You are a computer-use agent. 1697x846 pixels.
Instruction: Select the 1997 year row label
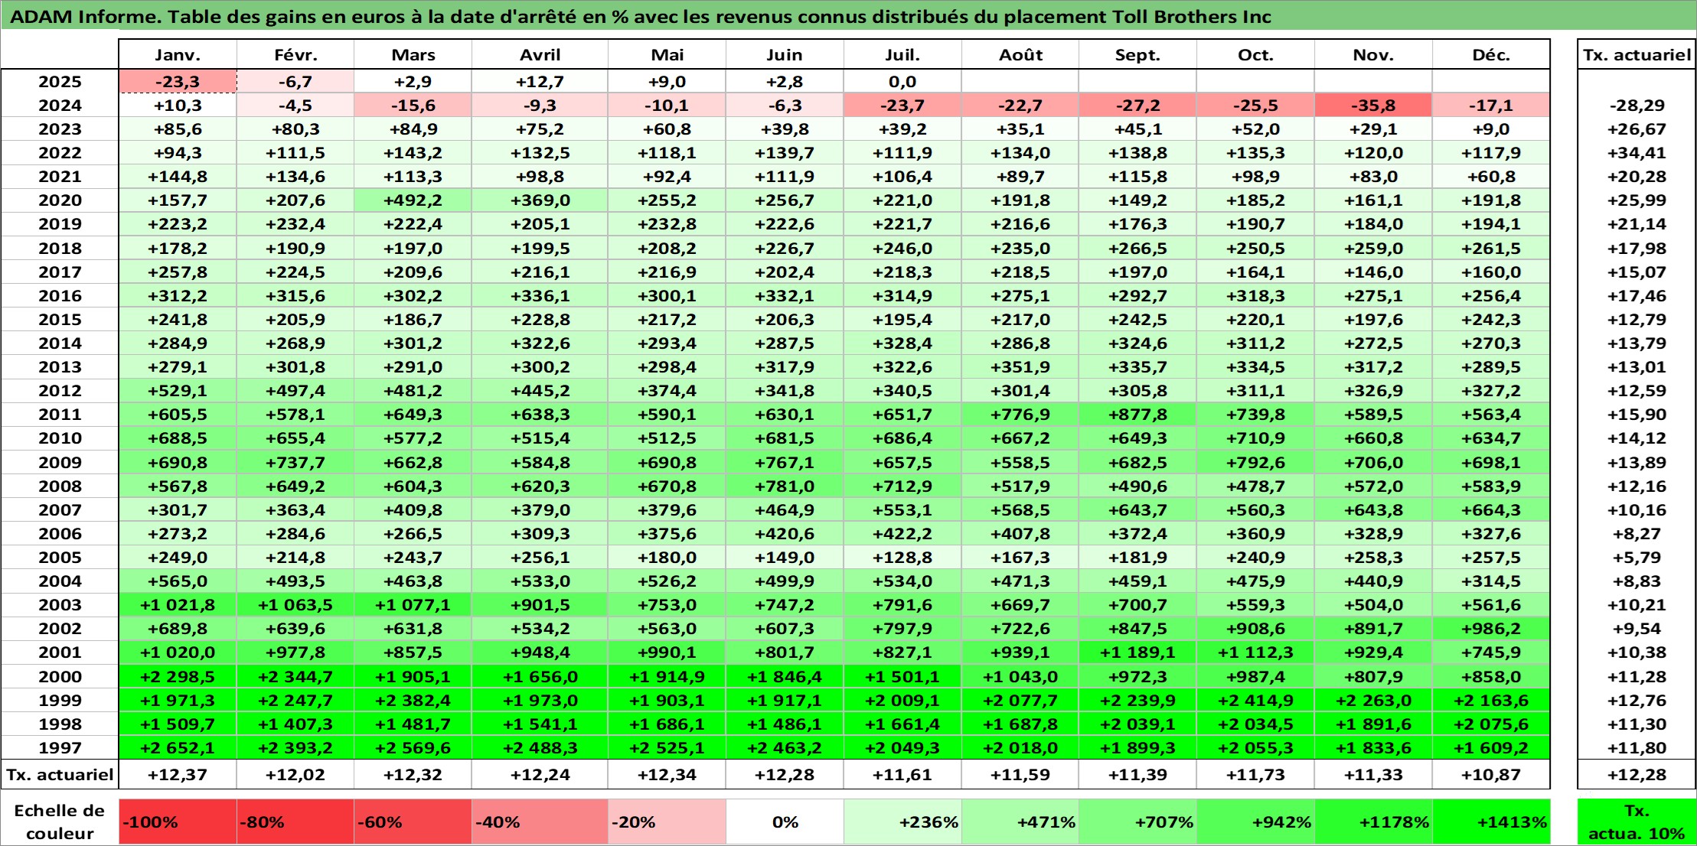(60, 747)
